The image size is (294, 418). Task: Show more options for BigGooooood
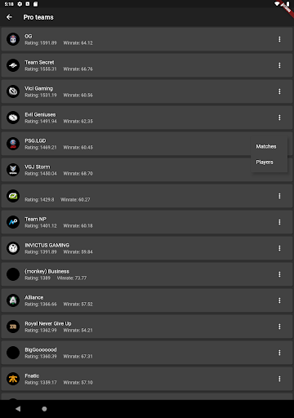click(279, 353)
